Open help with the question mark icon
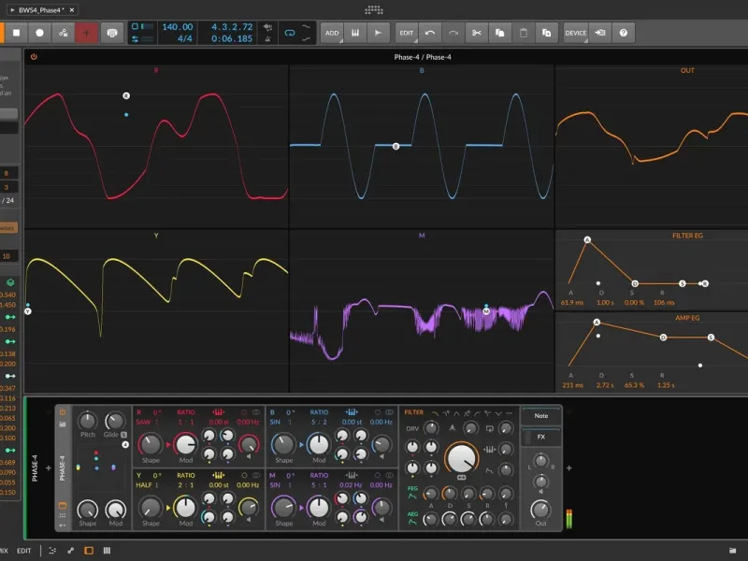 click(x=624, y=33)
